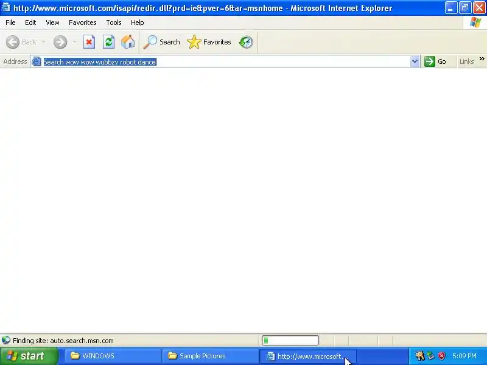Switch to WINDOWS folder taskbar button
This screenshot has height=365, width=487.
coord(113,356)
